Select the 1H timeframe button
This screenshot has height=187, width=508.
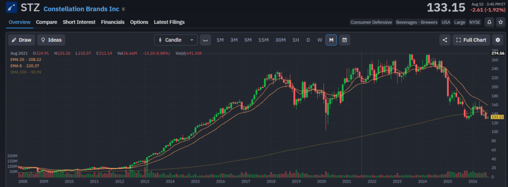click(x=296, y=40)
